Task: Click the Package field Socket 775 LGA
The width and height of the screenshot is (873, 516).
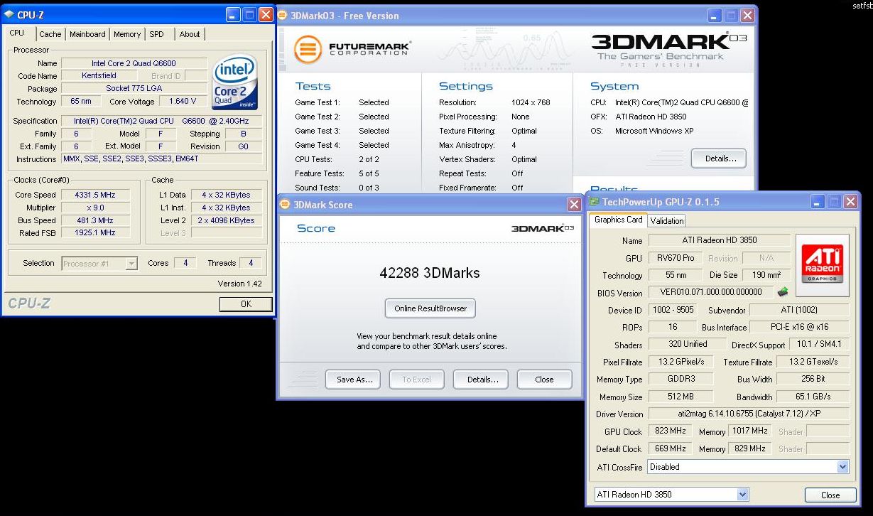Action: click(x=134, y=89)
